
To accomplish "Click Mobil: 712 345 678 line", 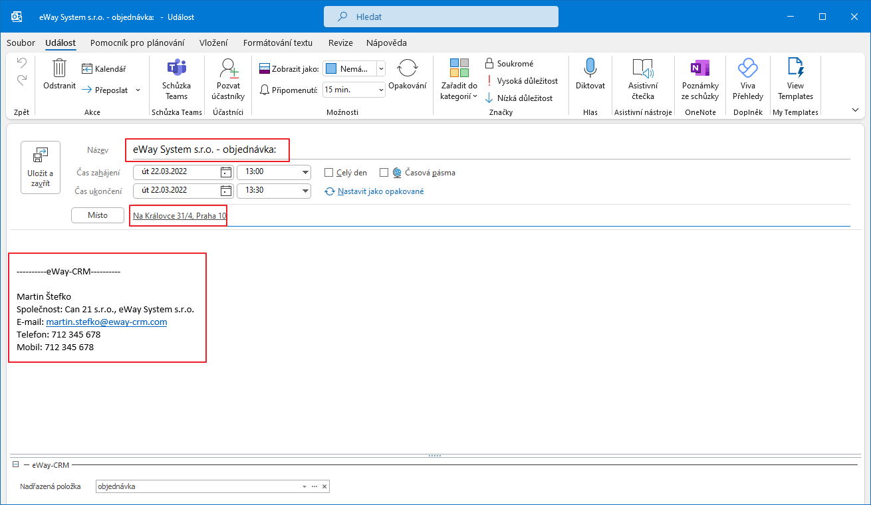I will point(55,347).
